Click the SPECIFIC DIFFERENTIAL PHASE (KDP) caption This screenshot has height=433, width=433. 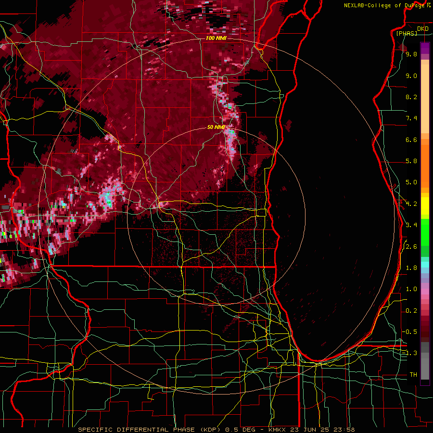click(148, 430)
